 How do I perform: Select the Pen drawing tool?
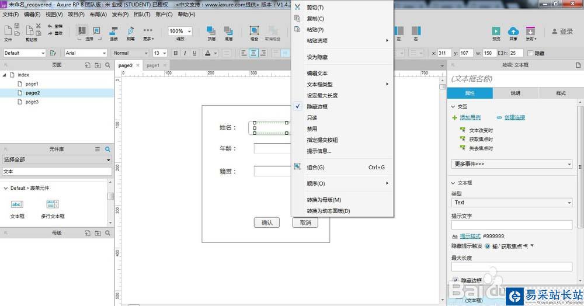pyautogui.click(x=130, y=32)
